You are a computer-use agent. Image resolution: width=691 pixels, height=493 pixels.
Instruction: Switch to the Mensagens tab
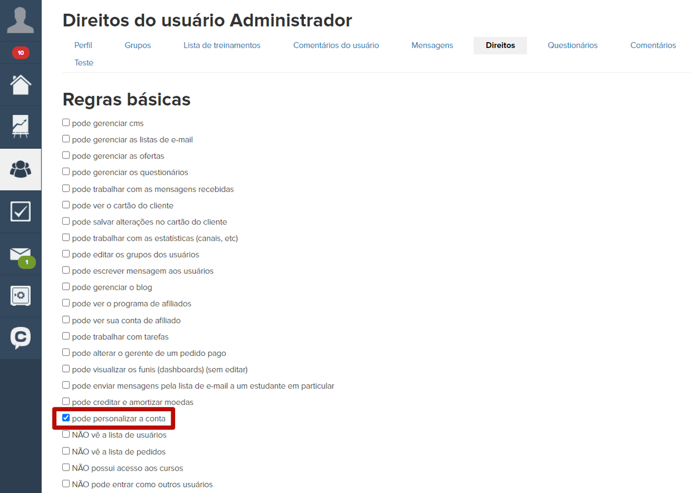(432, 45)
